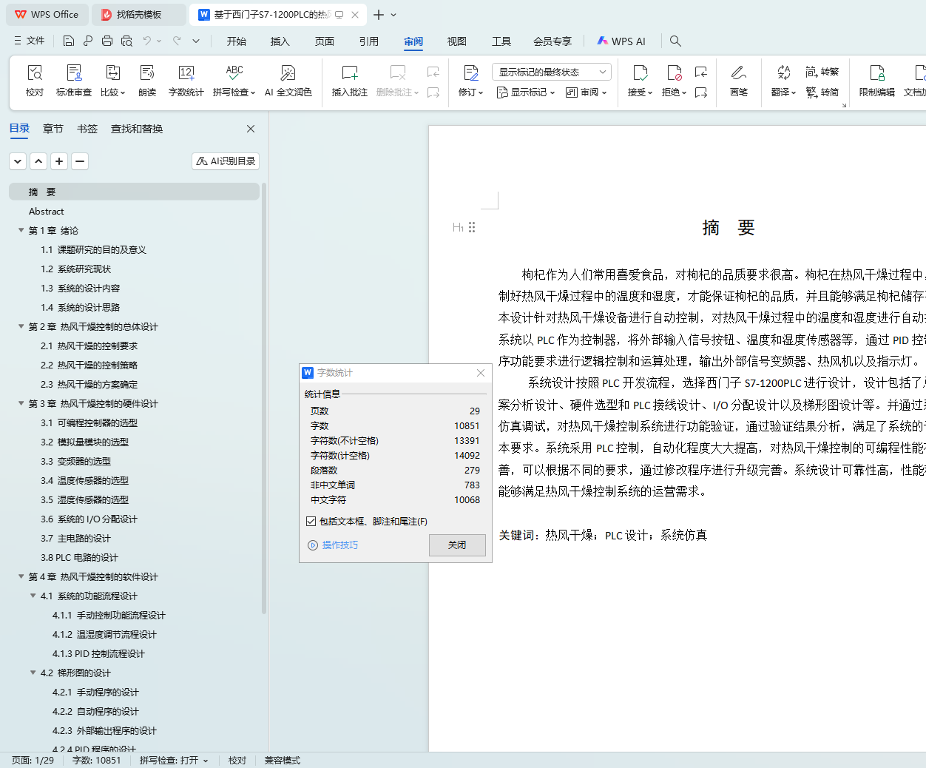Viewport: 926px width, 768px height.
Task: Open outline level dropdown arrow button
Action: pos(18,161)
